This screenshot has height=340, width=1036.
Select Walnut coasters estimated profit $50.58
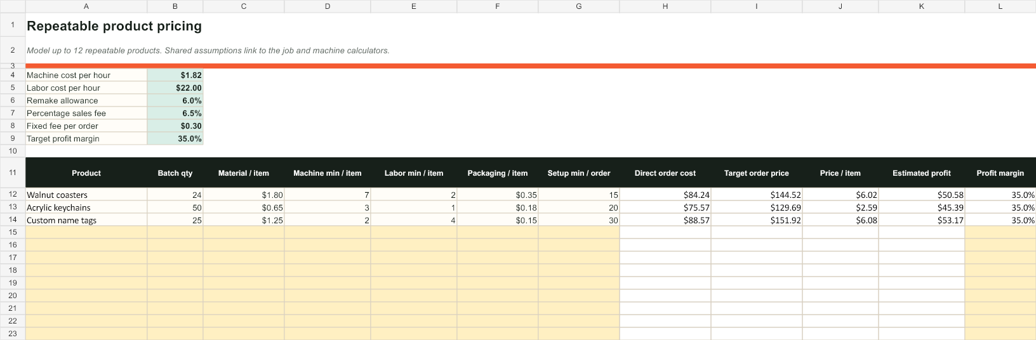[922, 195]
